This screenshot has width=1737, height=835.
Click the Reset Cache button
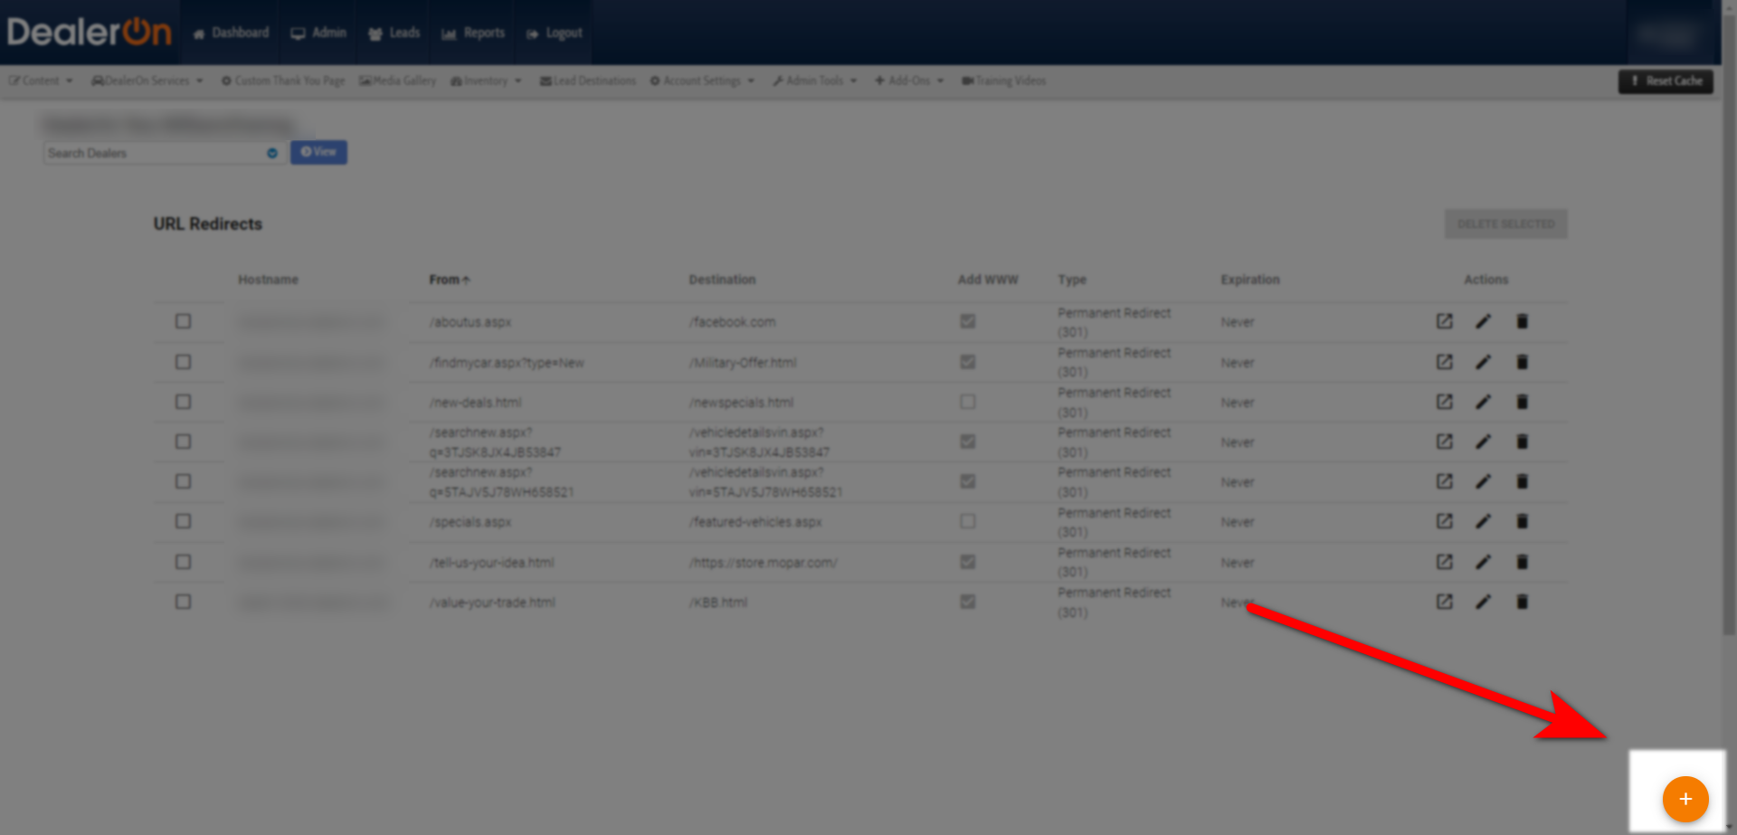(x=1666, y=81)
